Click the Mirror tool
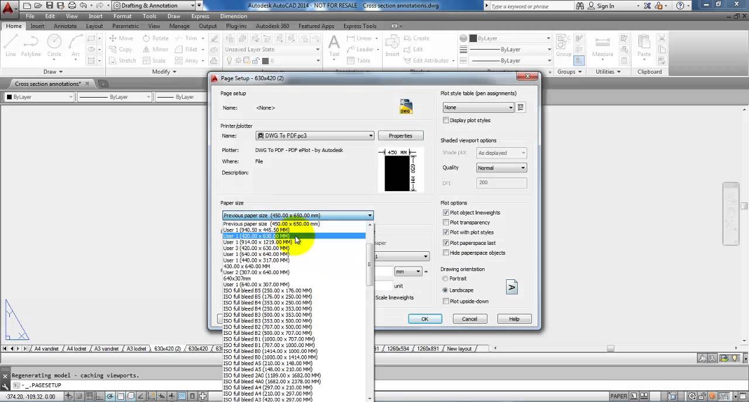Image resolution: width=749 pixels, height=402 pixels. click(156, 50)
